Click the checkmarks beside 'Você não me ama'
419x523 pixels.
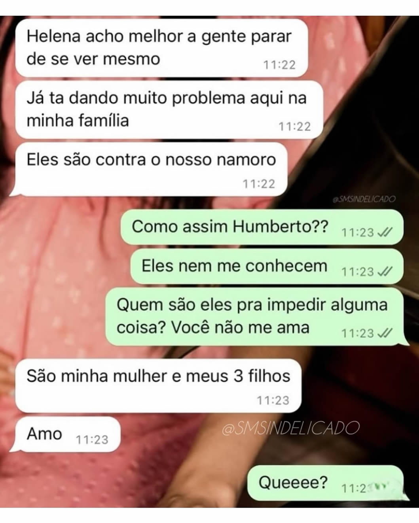click(x=385, y=334)
